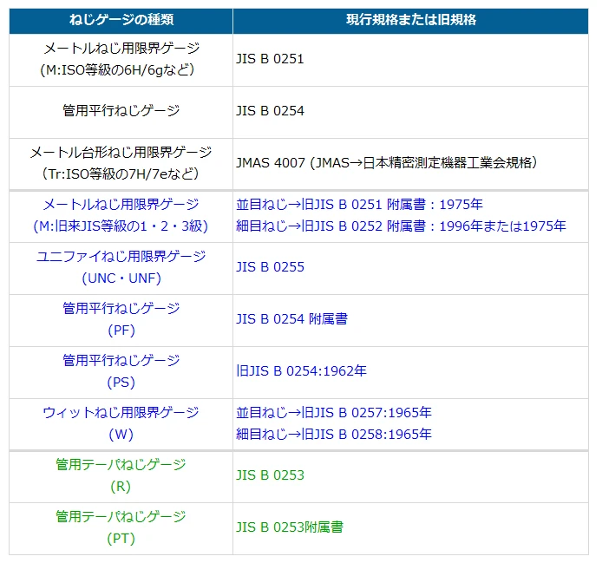Open the blue メートルねじ用限界ゲージ link

(121, 205)
